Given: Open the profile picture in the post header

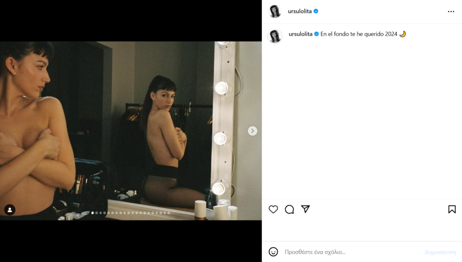Looking at the screenshot, I should 275,11.
